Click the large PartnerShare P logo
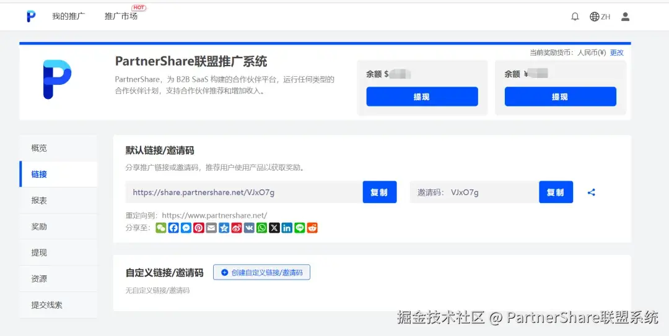The width and height of the screenshot is (669, 336). [57, 79]
